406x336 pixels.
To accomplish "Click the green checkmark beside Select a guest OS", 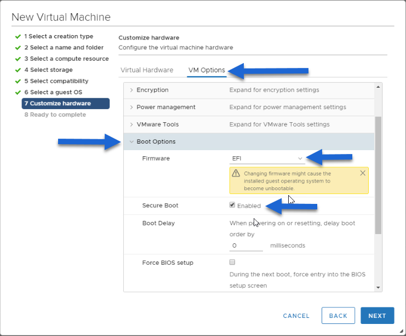I will 18,93.
